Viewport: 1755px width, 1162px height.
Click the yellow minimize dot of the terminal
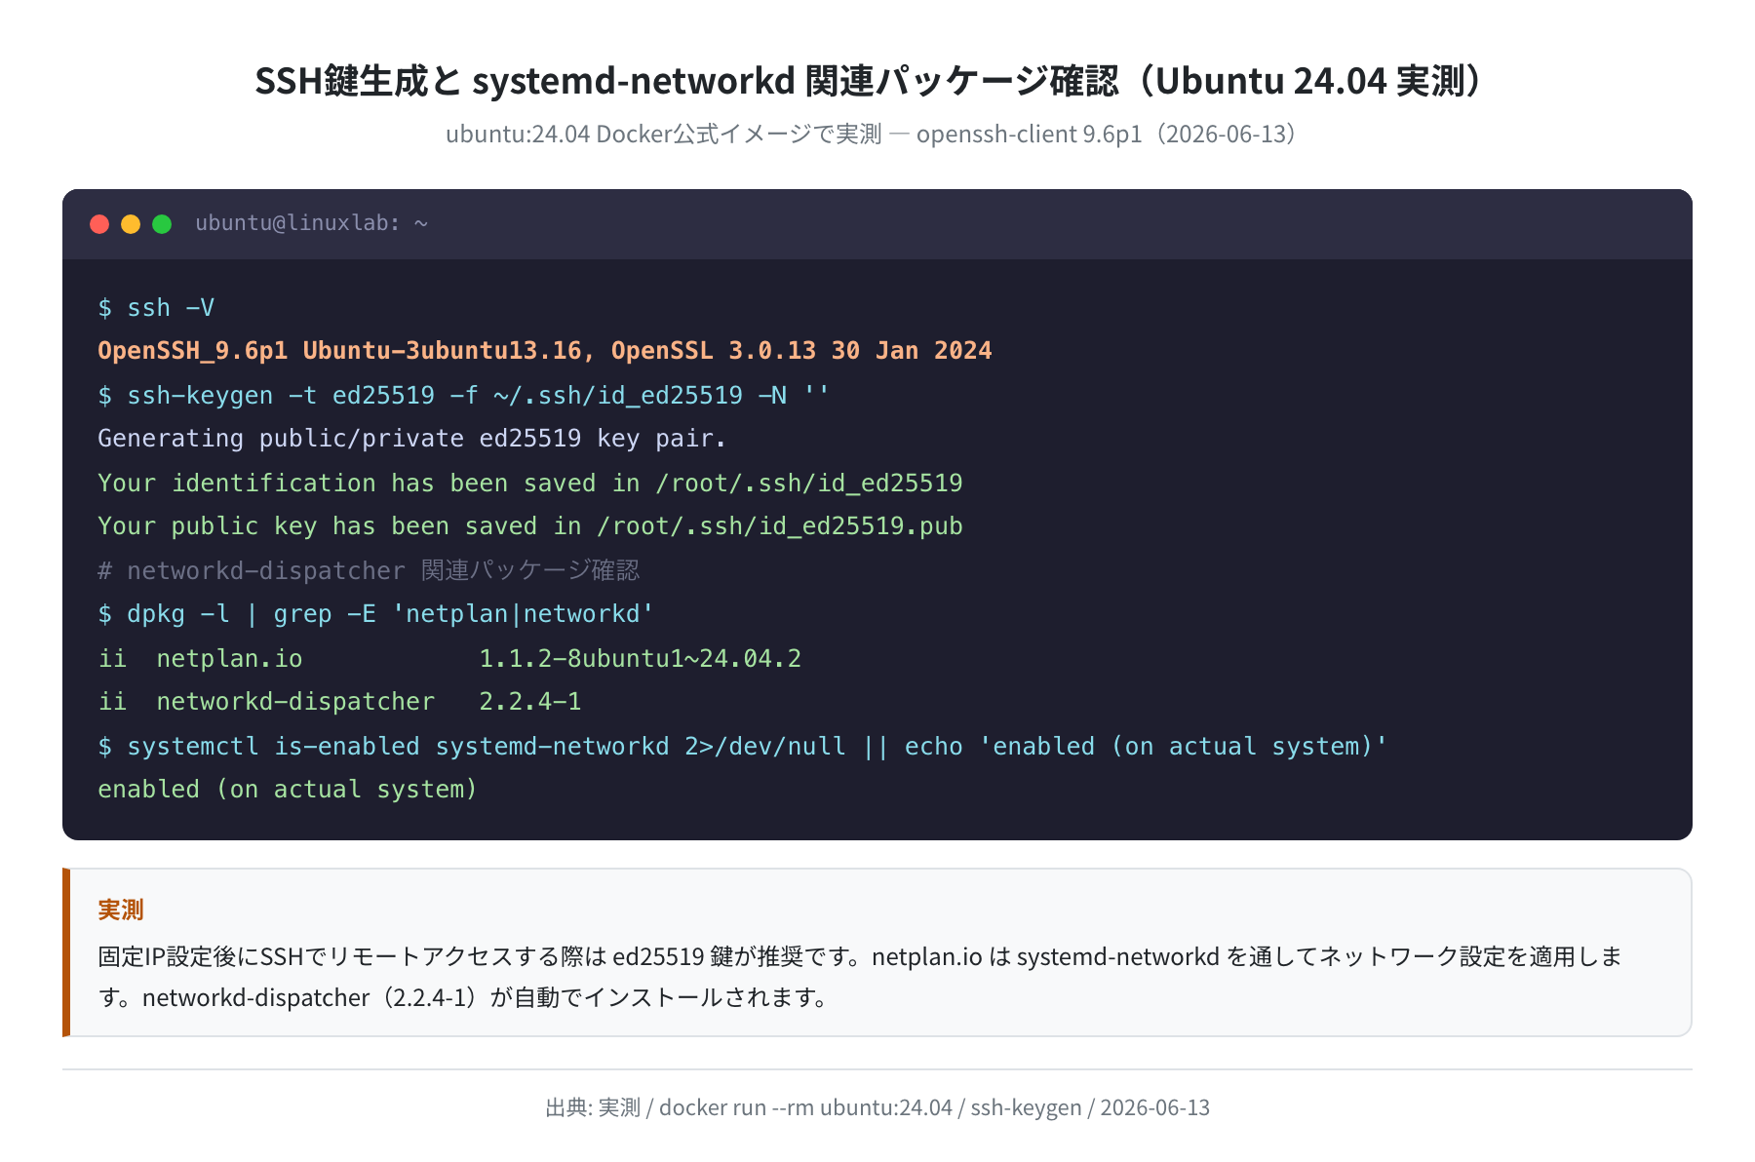pos(131,224)
